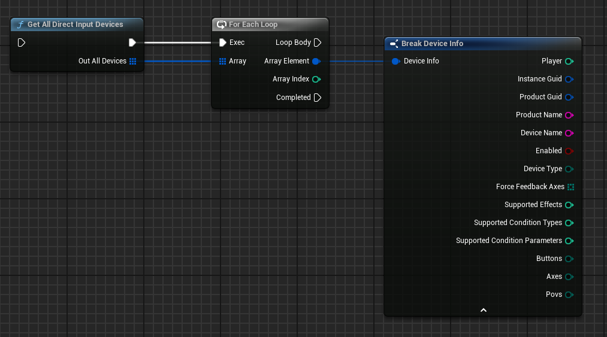Click the Povs output pin
This screenshot has width=607, height=337.
(569, 295)
